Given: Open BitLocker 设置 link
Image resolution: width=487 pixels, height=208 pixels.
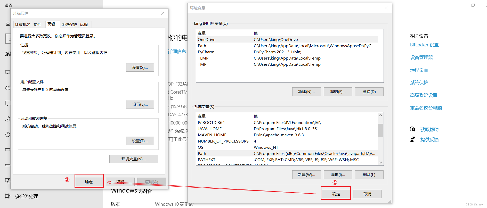Looking at the screenshot, I should [x=424, y=45].
